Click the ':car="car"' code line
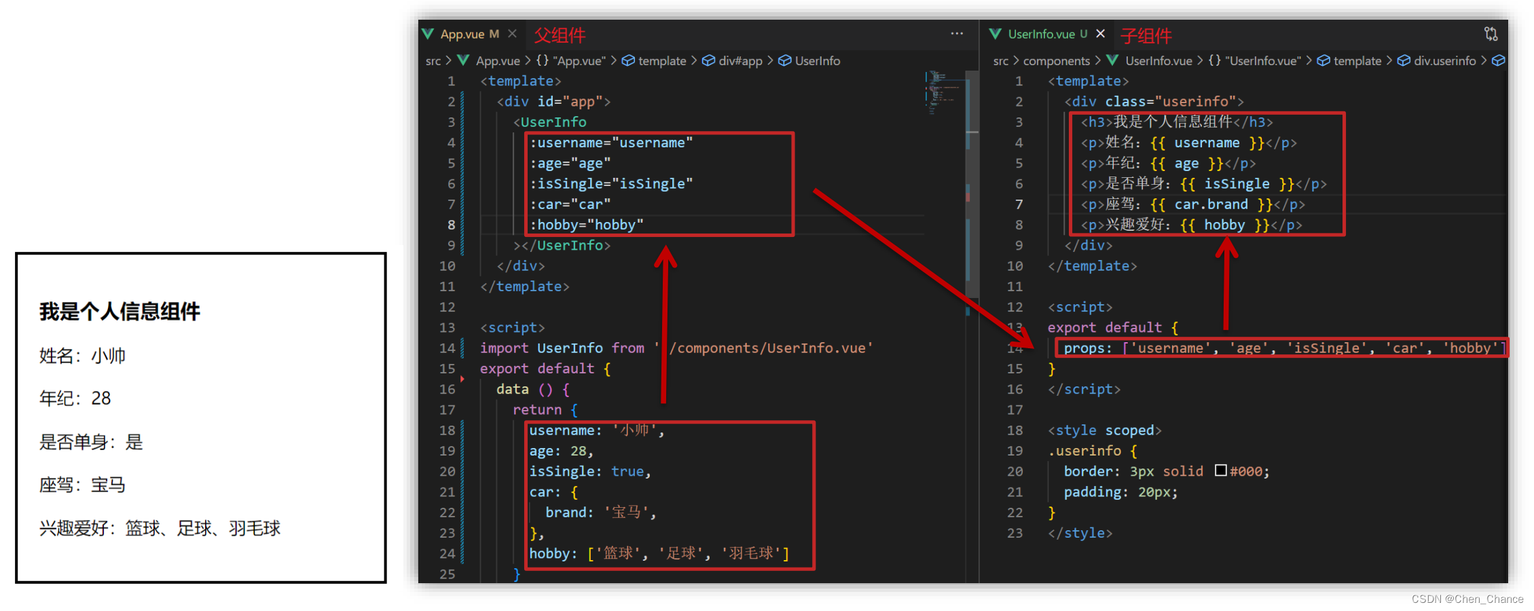The height and width of the screenshot is (611, 1534). point(570,204)
